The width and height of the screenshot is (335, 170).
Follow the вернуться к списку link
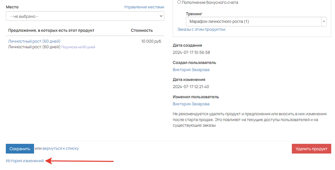coord(61,149)
